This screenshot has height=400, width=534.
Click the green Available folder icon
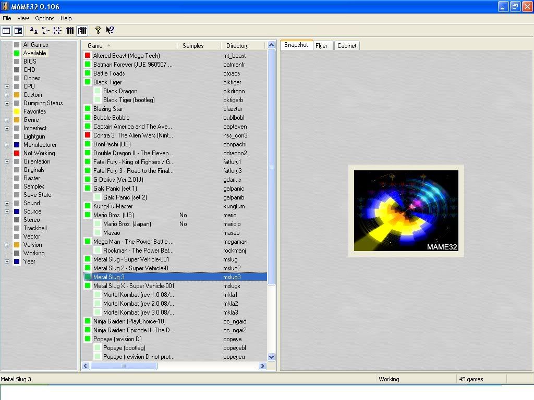coord(16,53)
